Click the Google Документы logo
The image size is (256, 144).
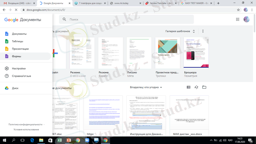coord(23,20)
